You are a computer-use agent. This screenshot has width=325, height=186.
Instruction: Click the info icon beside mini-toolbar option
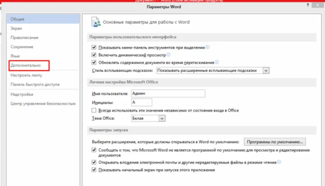pyautogui.click(x=207, y=47)
